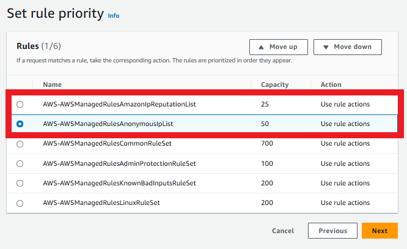Select AnonymousIpList rule radio button

(20, 124)
